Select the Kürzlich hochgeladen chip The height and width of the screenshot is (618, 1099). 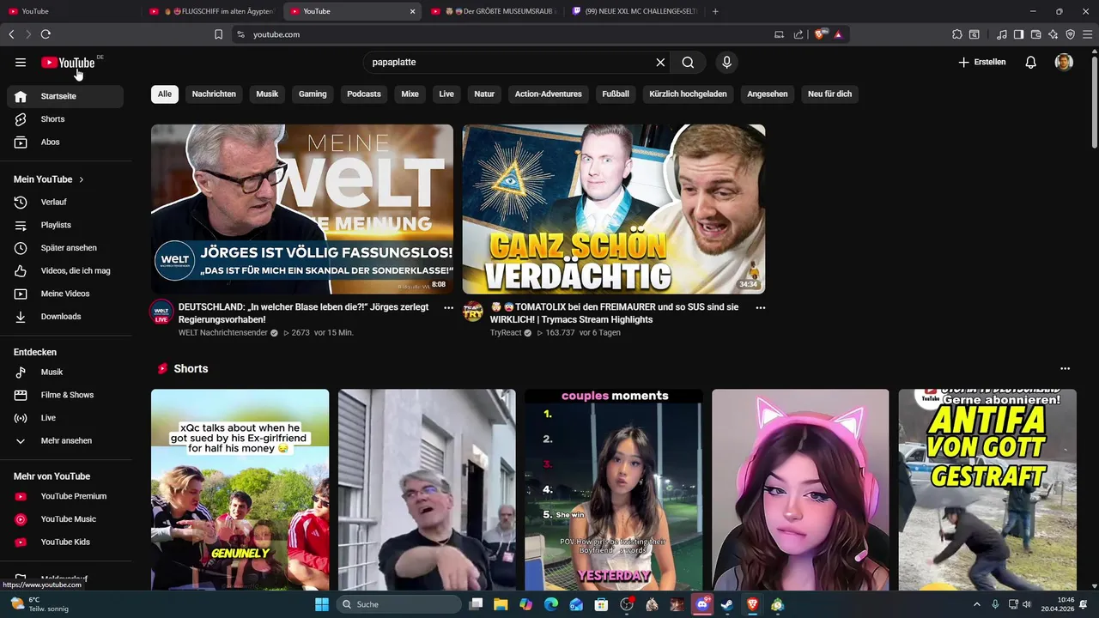(688, 94)
